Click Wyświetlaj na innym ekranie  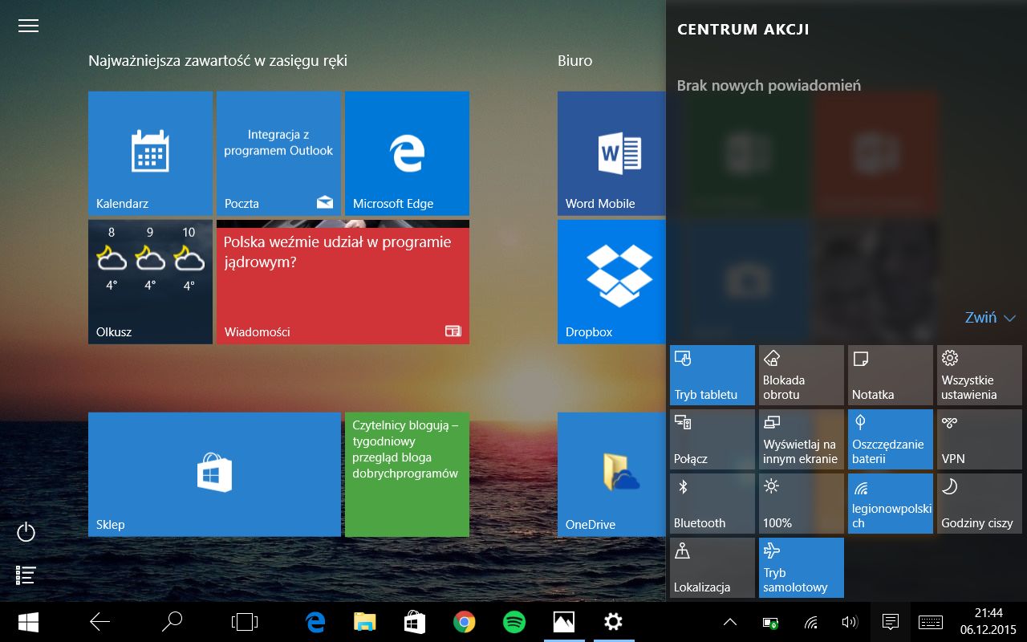(x=802, y=439)
